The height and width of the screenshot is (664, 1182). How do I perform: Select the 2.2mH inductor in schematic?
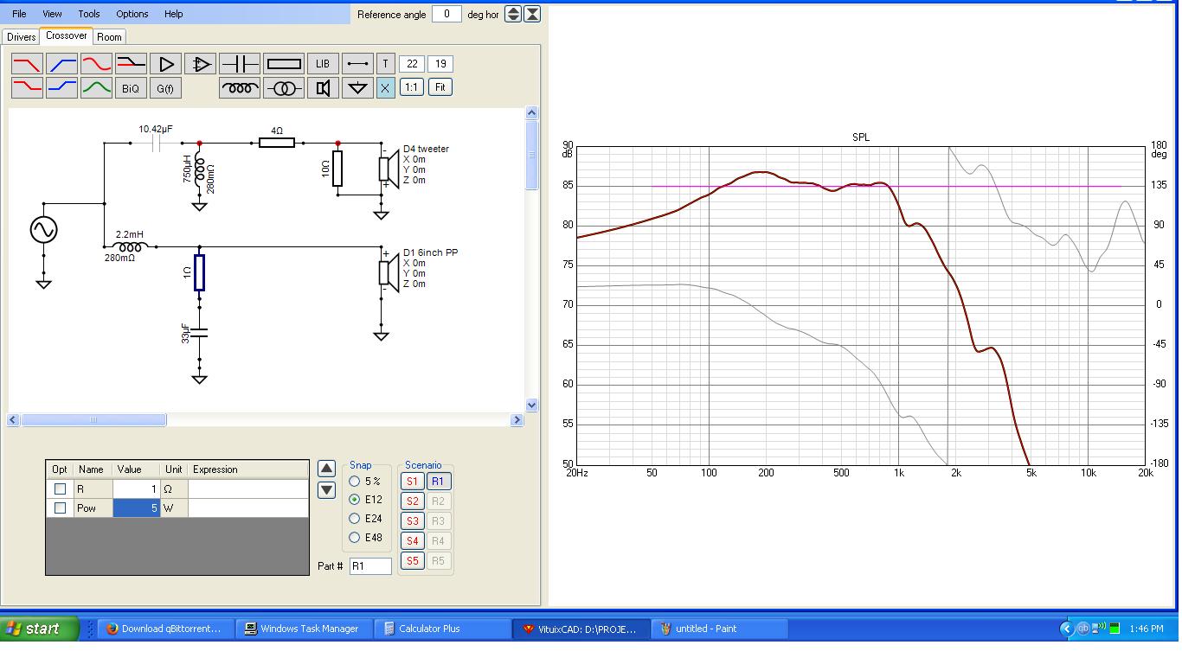130,247
